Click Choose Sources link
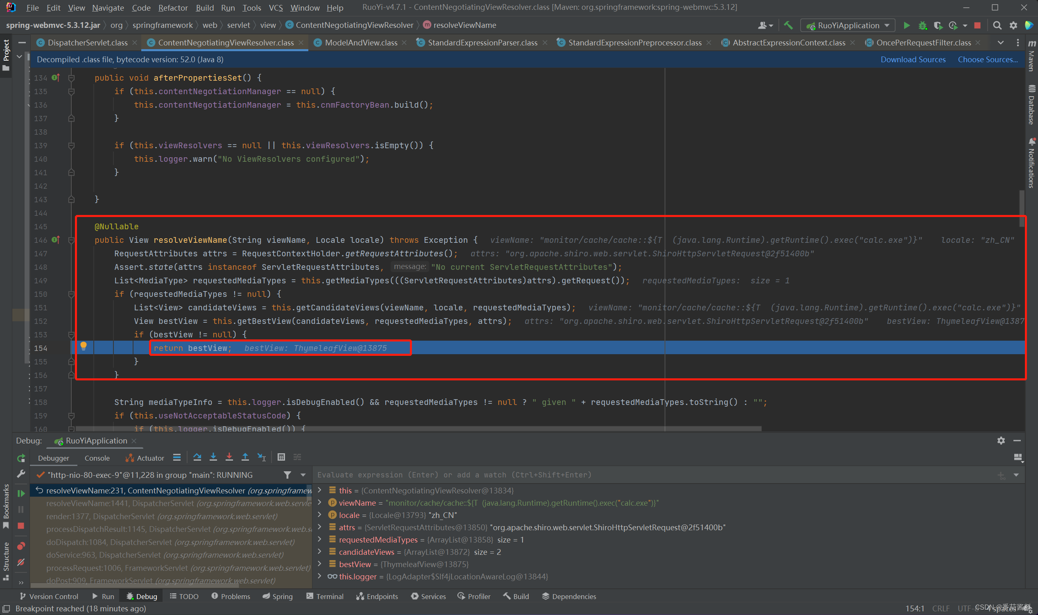Screen dimensions: 1038x615 (988, 59)
